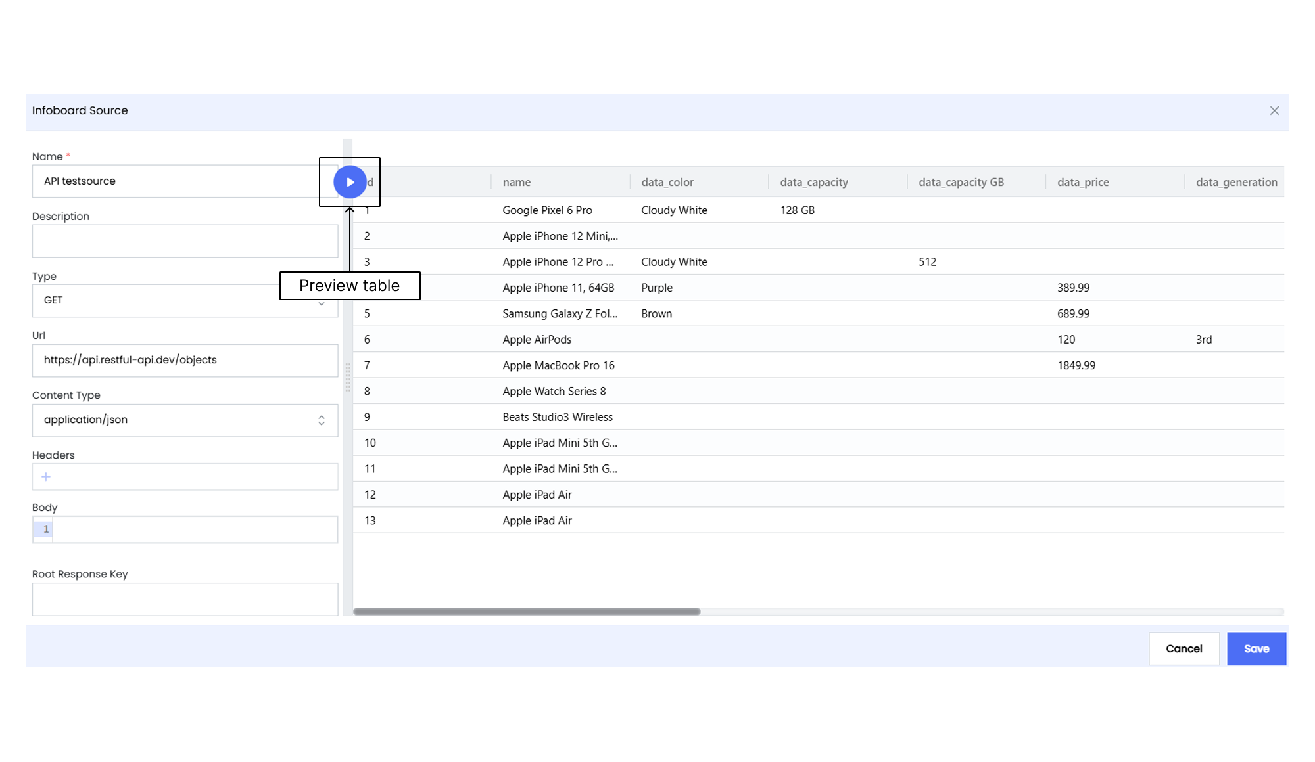Select the Beats Studio3 Wireless cell
1315x762 pixels.
560,417
